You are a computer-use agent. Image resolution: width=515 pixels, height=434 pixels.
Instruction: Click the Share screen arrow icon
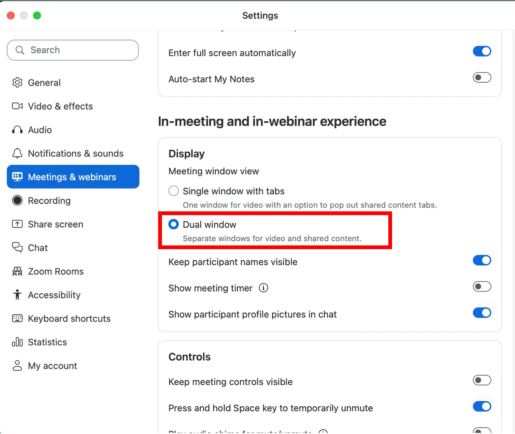tap(17, 224)
